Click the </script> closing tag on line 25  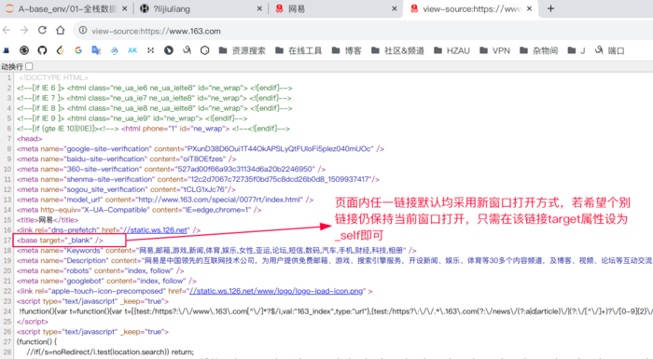tap(33, 322)
